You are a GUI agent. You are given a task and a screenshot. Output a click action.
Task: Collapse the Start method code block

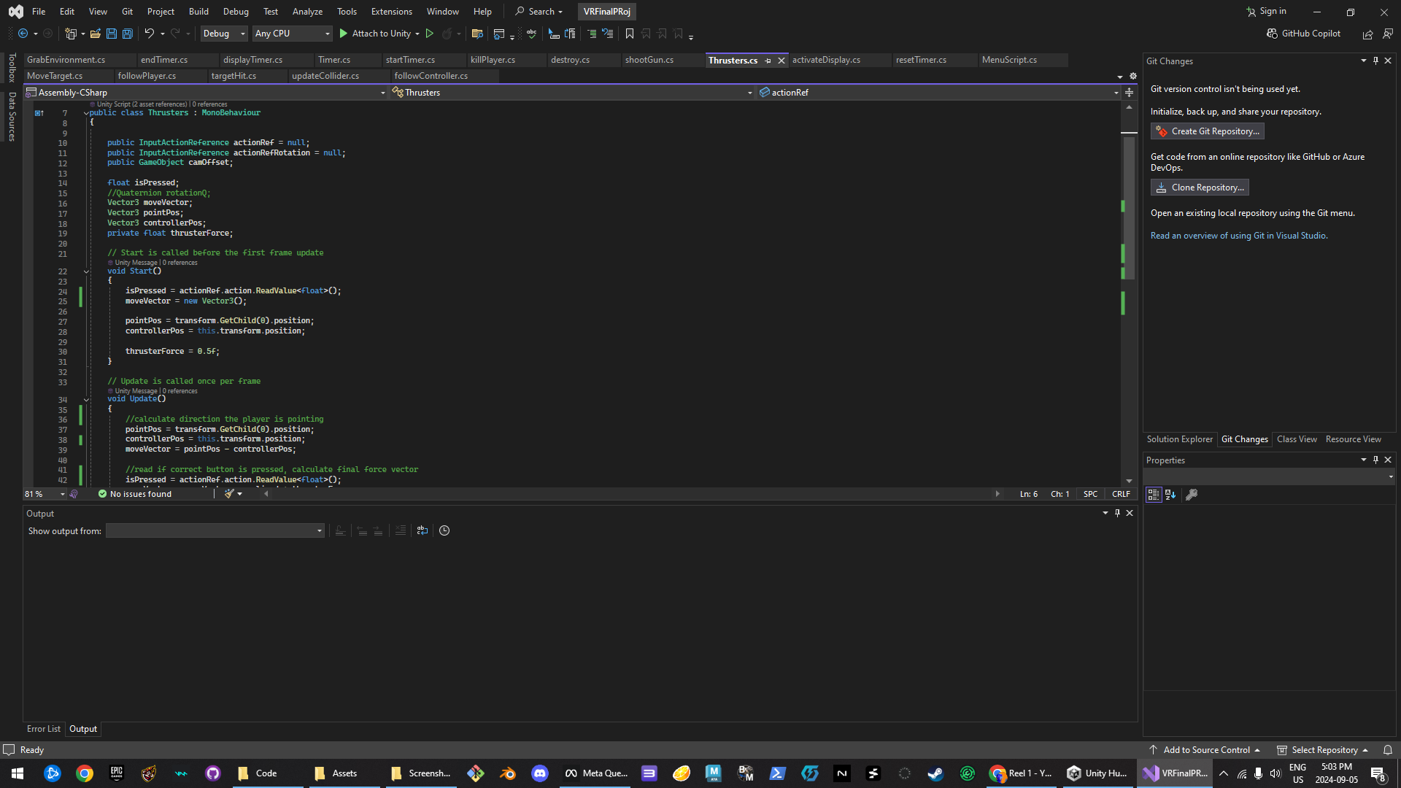(x=86, y=271)
